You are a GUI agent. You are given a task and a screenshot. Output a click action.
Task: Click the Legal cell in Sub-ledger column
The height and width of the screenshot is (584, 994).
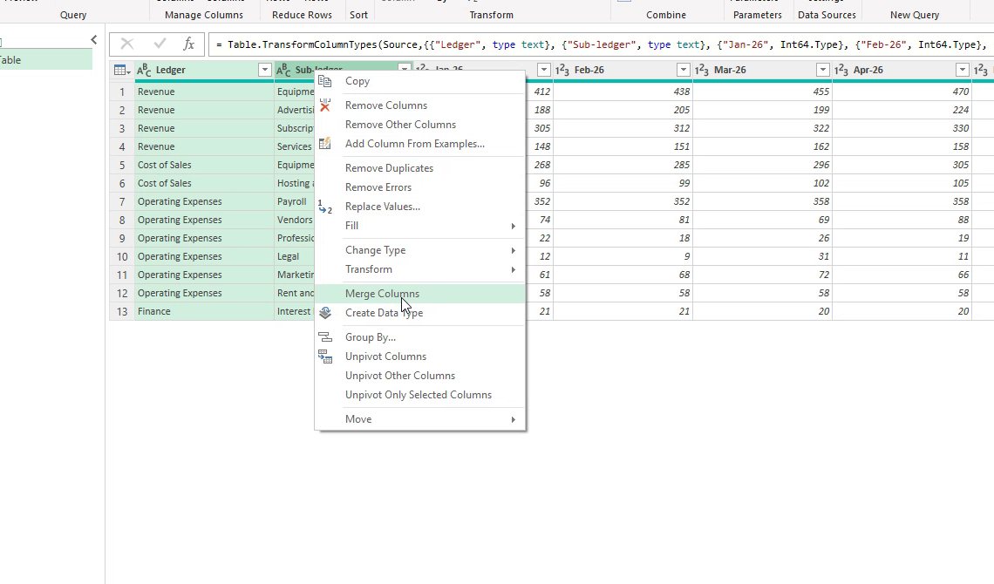295,256
